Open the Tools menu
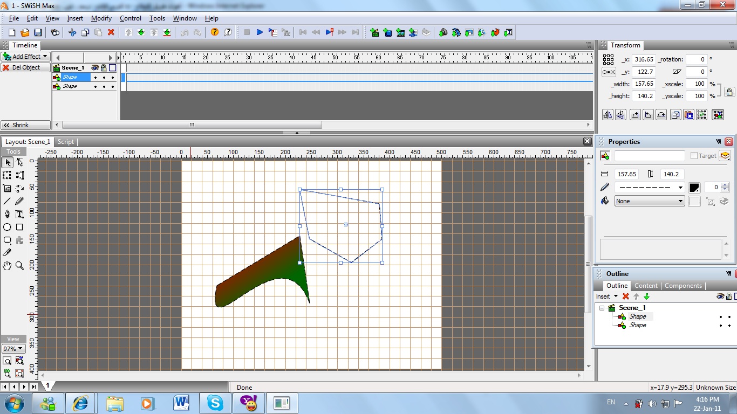737x414 pixels. tap(158, 18)
